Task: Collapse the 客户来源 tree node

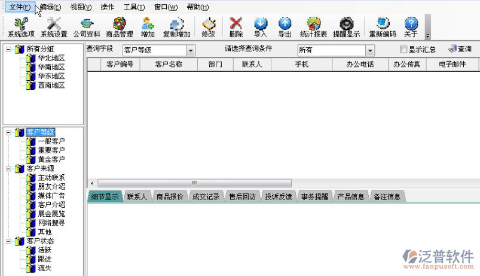Action: [x=8, y=169]
